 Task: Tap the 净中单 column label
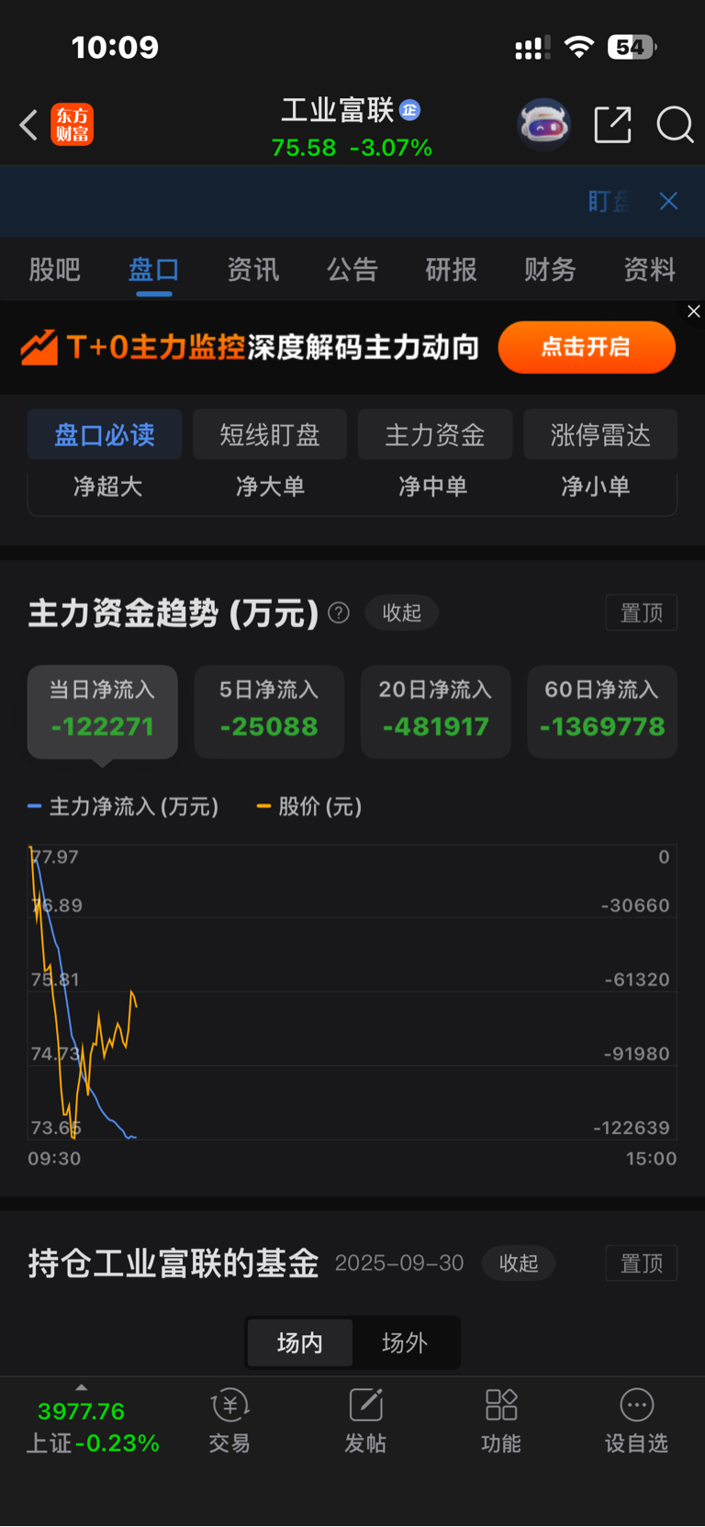433,487
